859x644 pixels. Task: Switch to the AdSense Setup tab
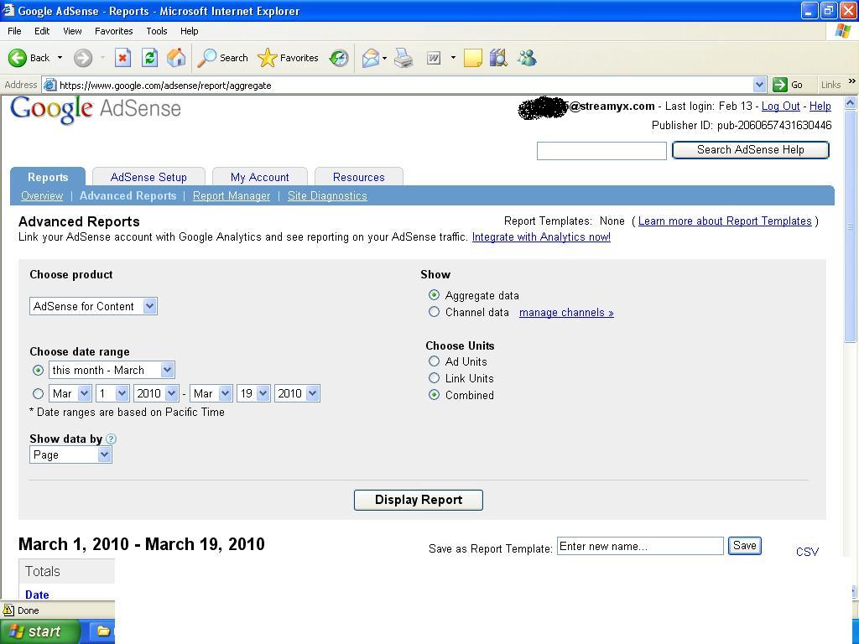pyautogui.click(x=148, y=177)
